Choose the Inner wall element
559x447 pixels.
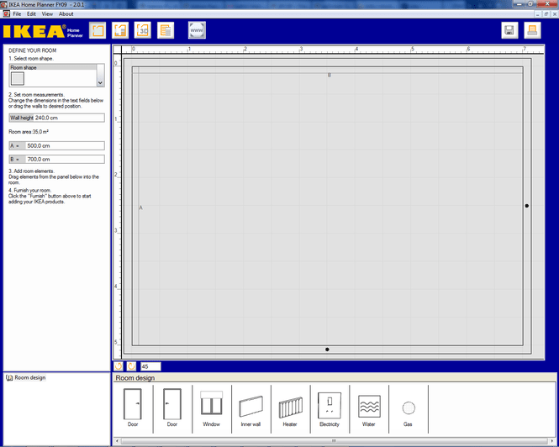[251, 409]
